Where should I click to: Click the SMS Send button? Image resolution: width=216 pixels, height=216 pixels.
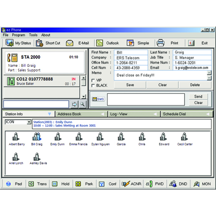point(198,97)
